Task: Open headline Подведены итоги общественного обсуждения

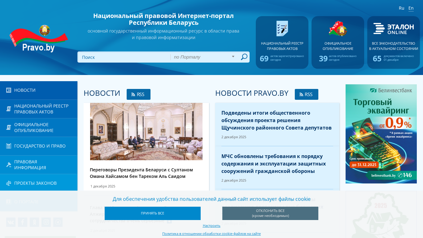Action: tap(277, 120)
